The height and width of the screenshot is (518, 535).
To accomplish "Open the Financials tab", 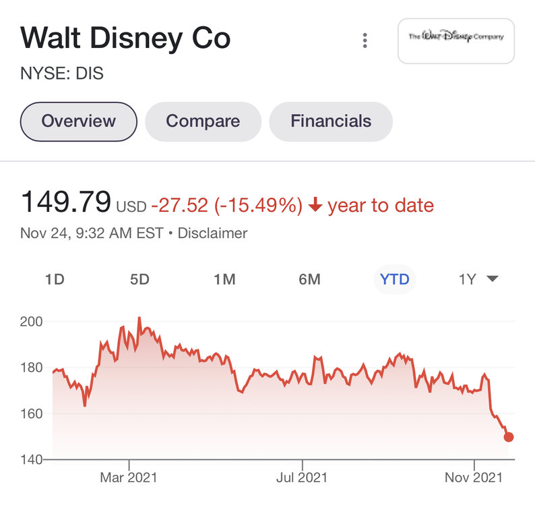I will click(331, 121).
